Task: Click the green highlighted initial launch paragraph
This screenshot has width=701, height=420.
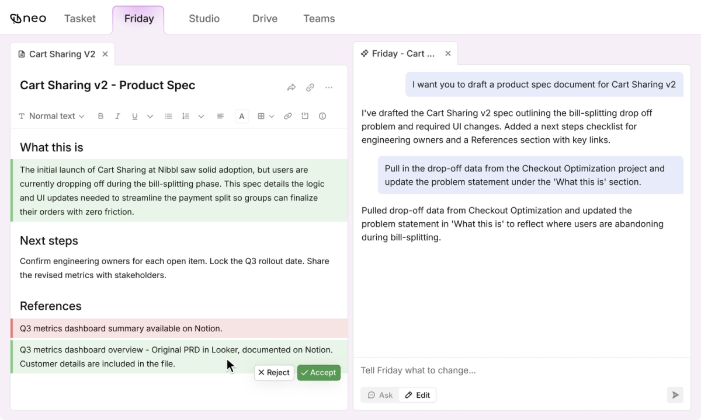Action: (179, 191)
